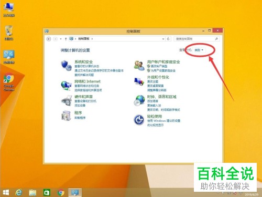Click the 调整屏幕分辨率 link
The image size is (262, 197).
tap(157, 90)
